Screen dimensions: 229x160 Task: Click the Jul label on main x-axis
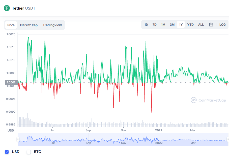point(52,130)
